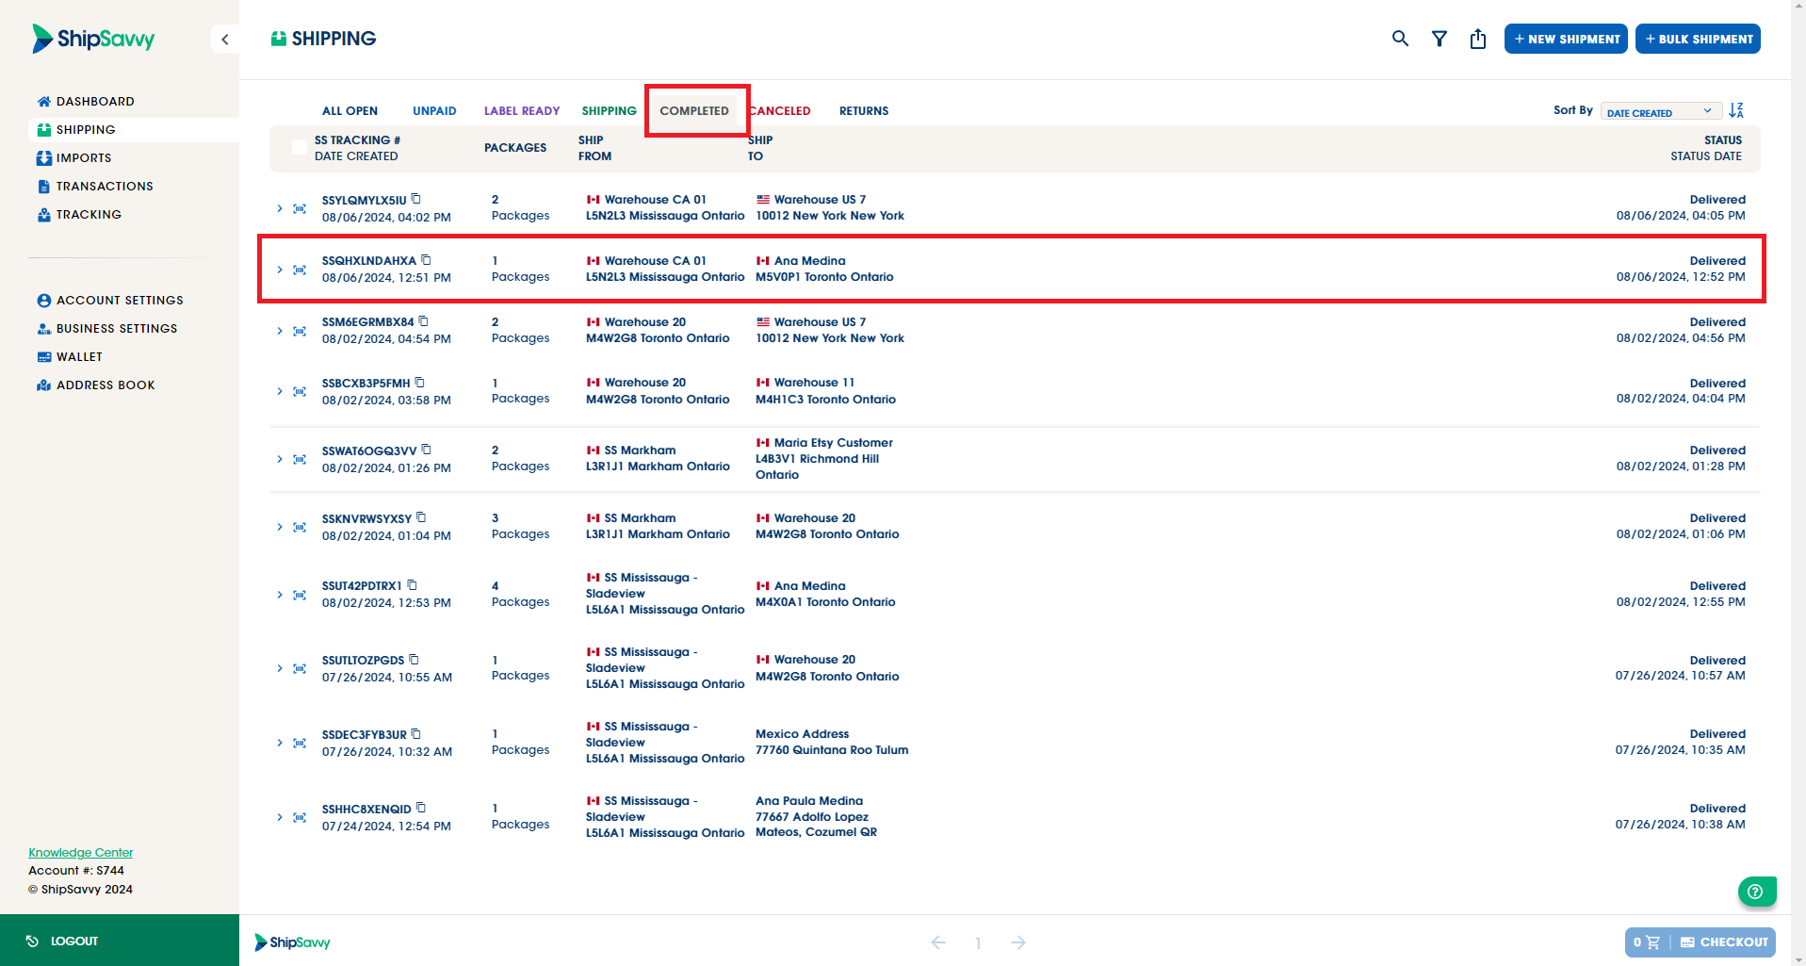The image size is (1806, 966).
Task: Copy tracking number SSM6EGRMBX84
Action: (424, 321)
